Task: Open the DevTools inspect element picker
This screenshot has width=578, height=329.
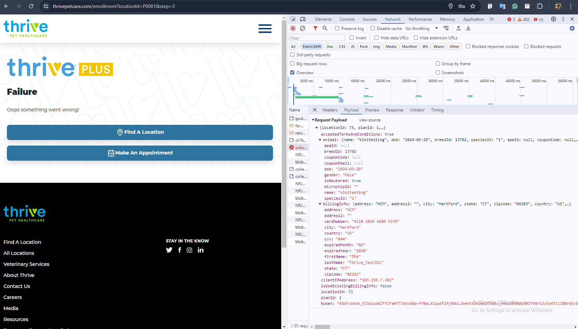Action: point(293,19)
